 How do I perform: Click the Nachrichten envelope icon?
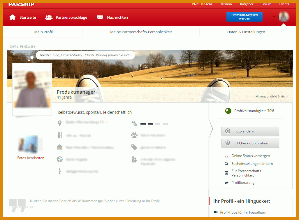100,18
